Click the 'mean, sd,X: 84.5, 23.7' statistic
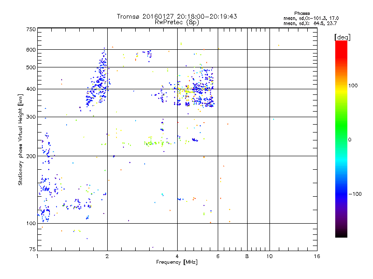373x279 pixels. 310,23
